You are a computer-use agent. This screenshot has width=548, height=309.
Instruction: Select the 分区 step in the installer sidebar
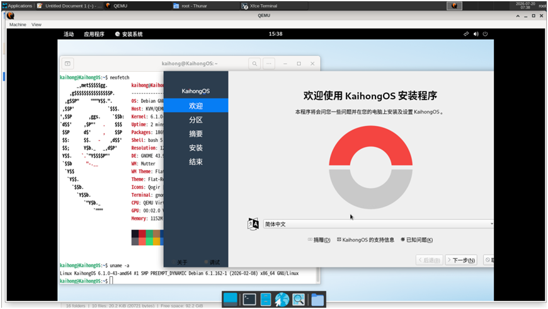(196, 120)
